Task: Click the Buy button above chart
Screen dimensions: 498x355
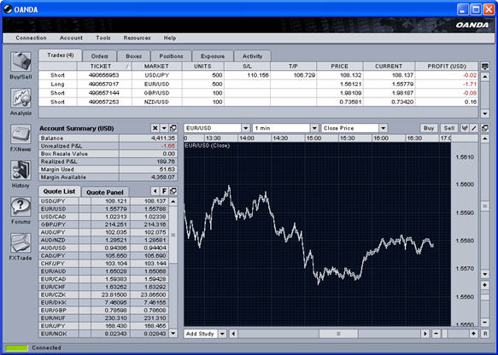Action: click(429, 128)
